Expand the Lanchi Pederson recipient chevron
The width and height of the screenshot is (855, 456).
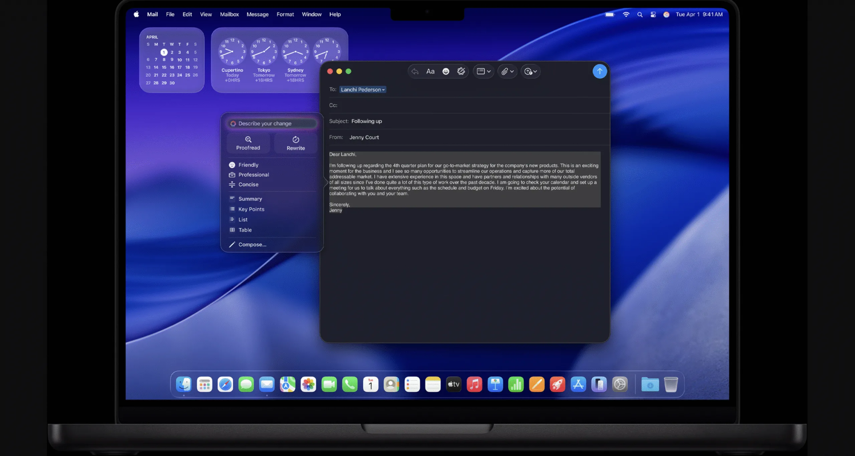click(383, 89)
